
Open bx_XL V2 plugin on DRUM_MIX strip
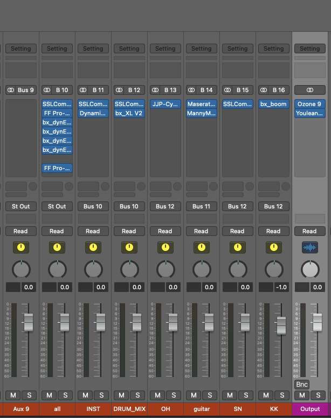129,113
